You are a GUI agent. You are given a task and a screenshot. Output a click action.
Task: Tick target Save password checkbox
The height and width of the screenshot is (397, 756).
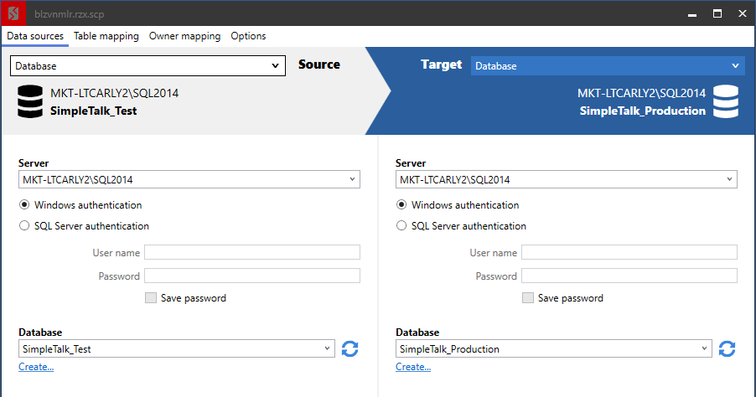(x=528, y=298)
